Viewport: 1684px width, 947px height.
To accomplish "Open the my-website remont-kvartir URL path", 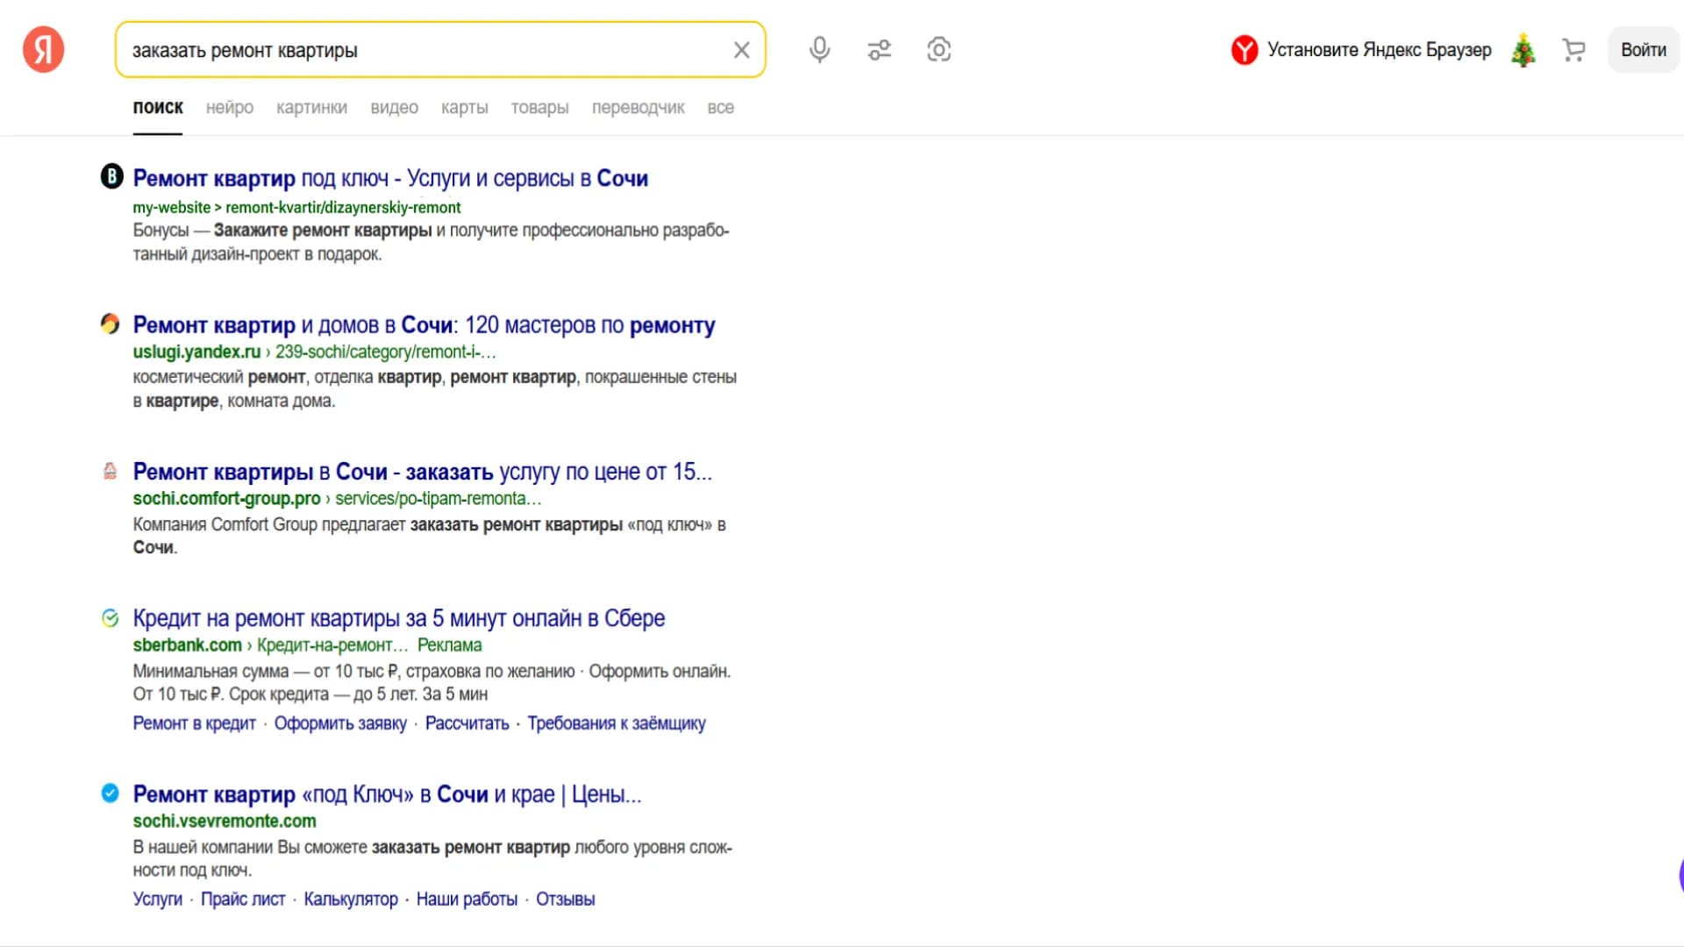I will coord(296,208).
